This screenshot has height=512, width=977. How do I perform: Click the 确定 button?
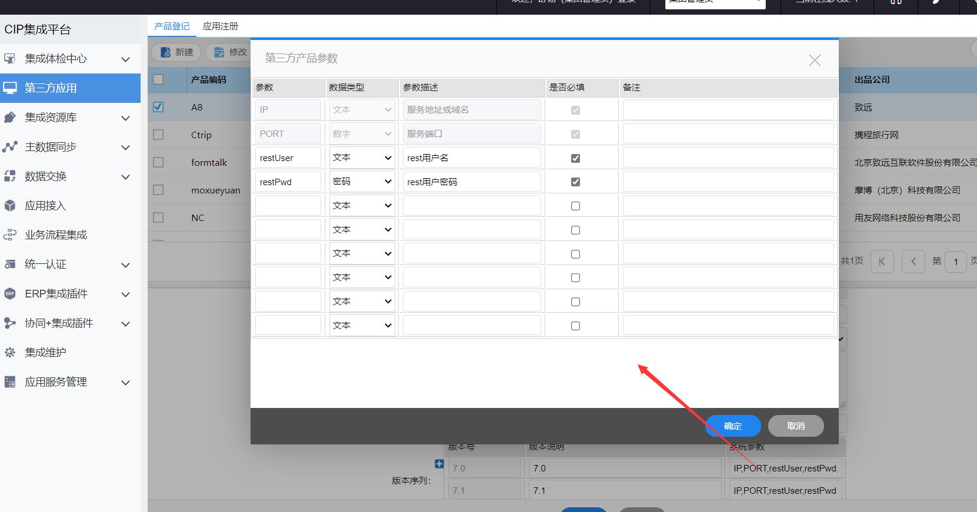(x=733, y=426)
